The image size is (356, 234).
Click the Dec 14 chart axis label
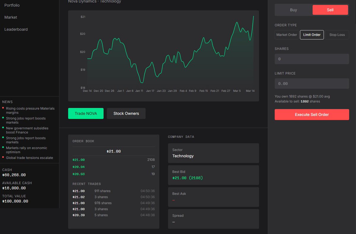pyautogui.click(x=87, y=91)
